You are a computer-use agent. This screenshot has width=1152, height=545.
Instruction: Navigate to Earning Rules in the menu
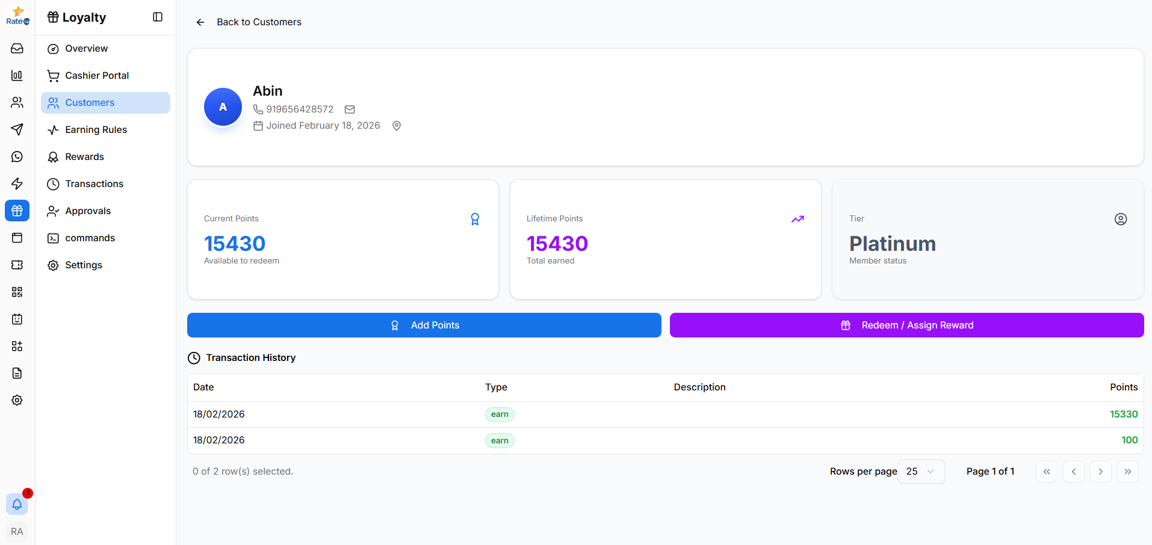(x=96, y=129)
